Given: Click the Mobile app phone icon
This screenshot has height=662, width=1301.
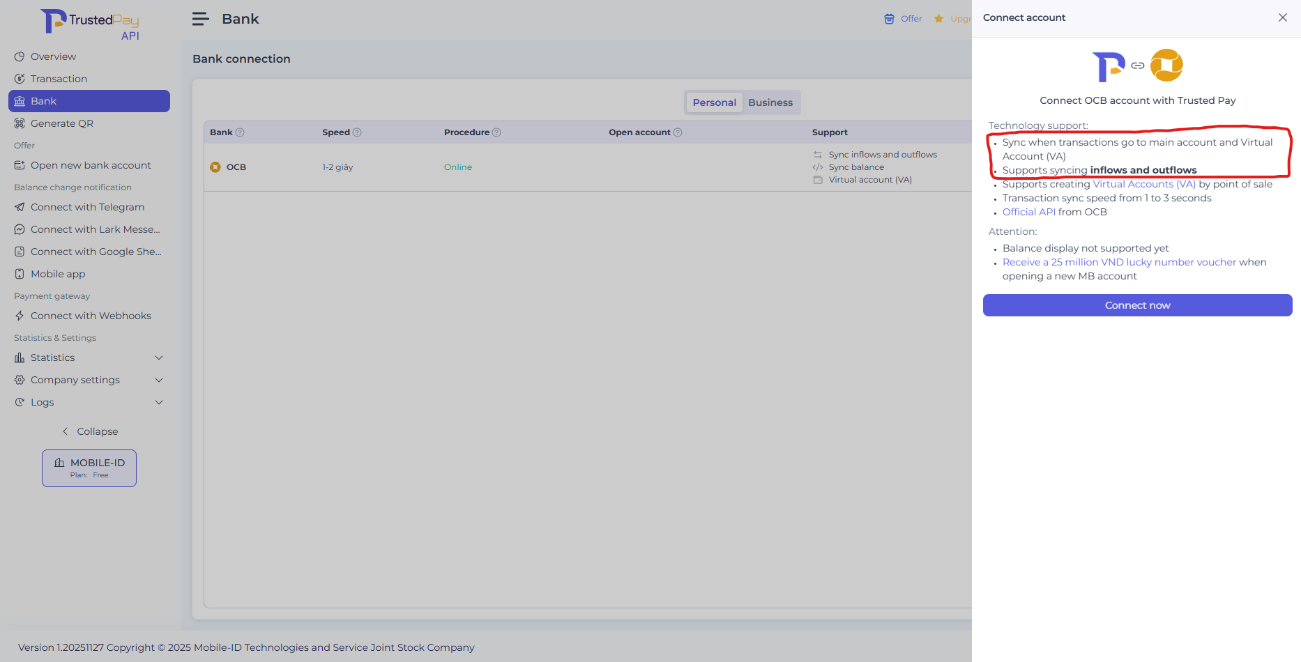Looking at the screenshot, I should coord(20,274).
